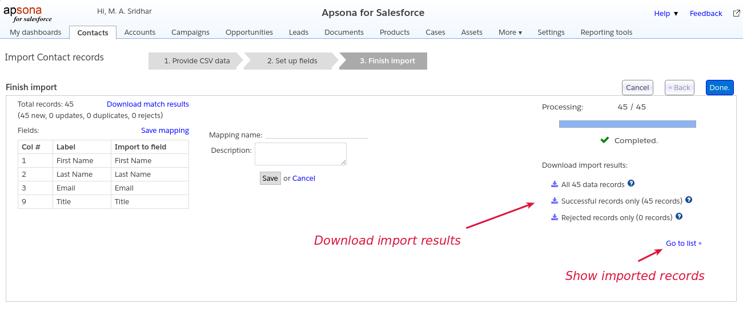This screenshot has width=743, height=312.
Task: Open help tooltip next to All 45 data records
Action: (631, 184)
